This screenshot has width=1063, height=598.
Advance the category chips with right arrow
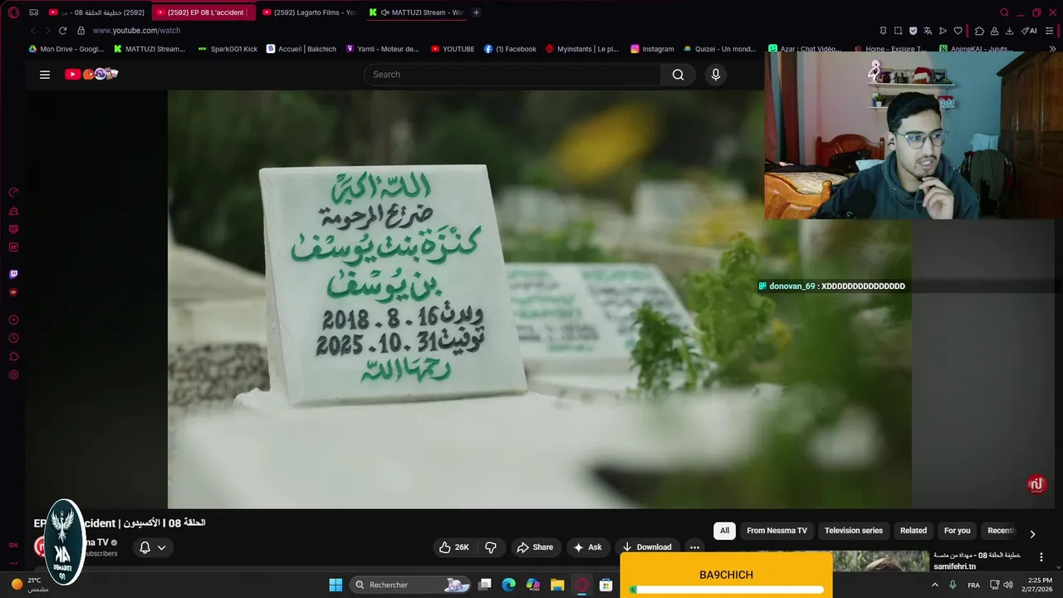1032,534
